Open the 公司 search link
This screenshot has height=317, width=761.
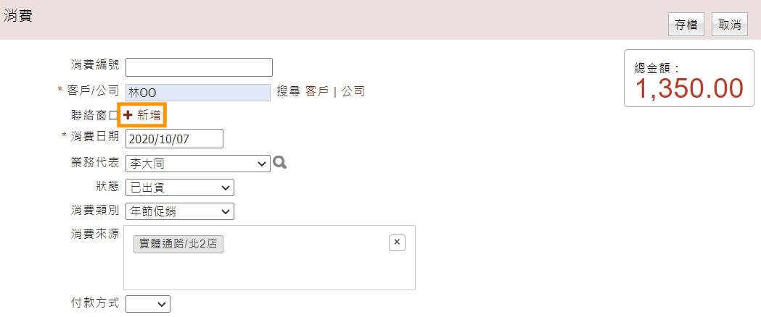pos(353,91)
